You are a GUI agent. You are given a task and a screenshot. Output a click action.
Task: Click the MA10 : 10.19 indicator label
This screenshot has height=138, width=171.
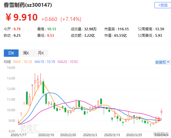[45, 62]
